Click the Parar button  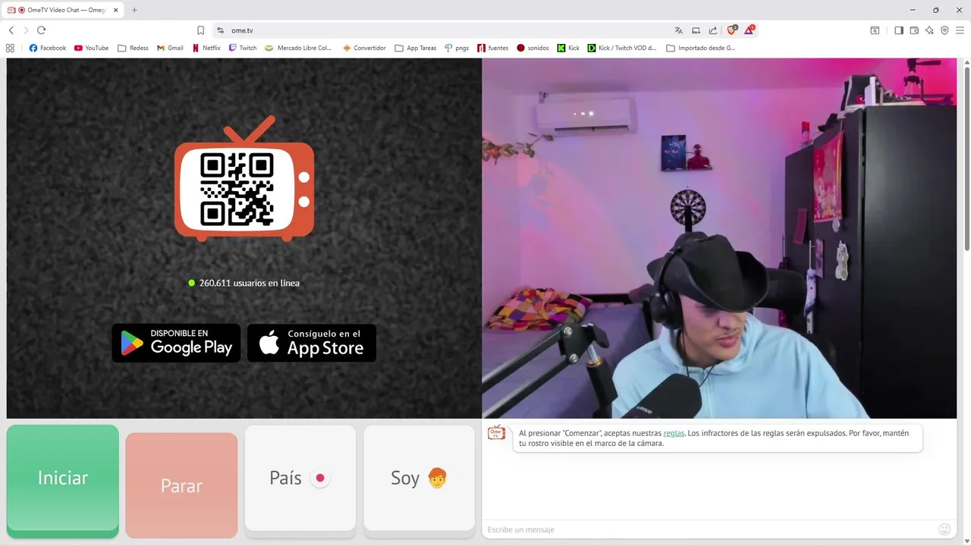181,485
